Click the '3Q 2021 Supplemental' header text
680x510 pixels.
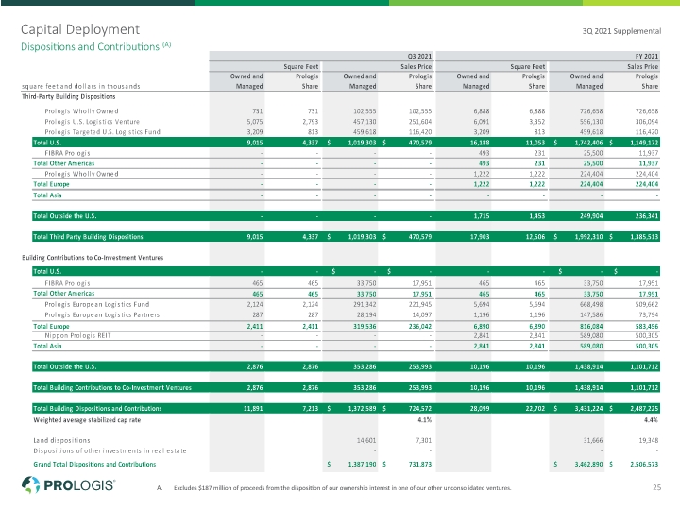click(x=621, y=31)
